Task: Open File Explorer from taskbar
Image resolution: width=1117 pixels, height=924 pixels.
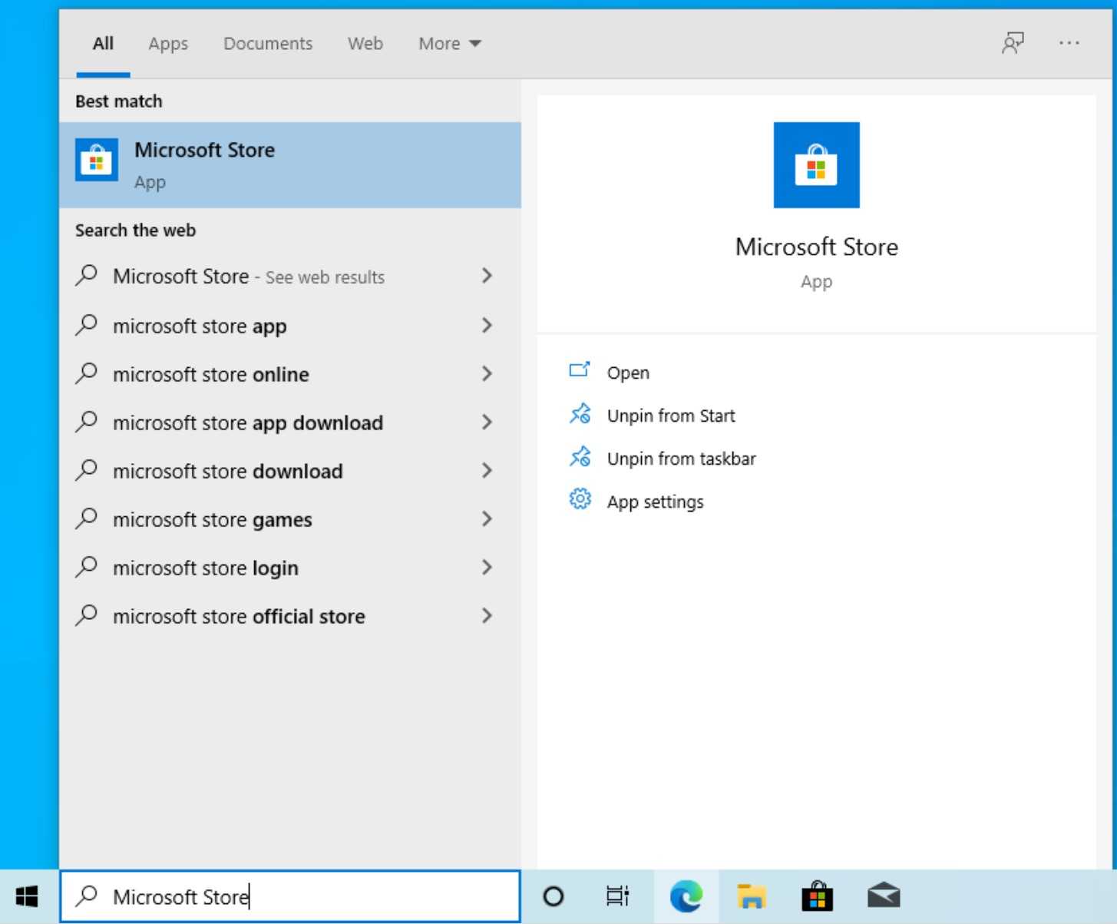Action: pos(751,896)
